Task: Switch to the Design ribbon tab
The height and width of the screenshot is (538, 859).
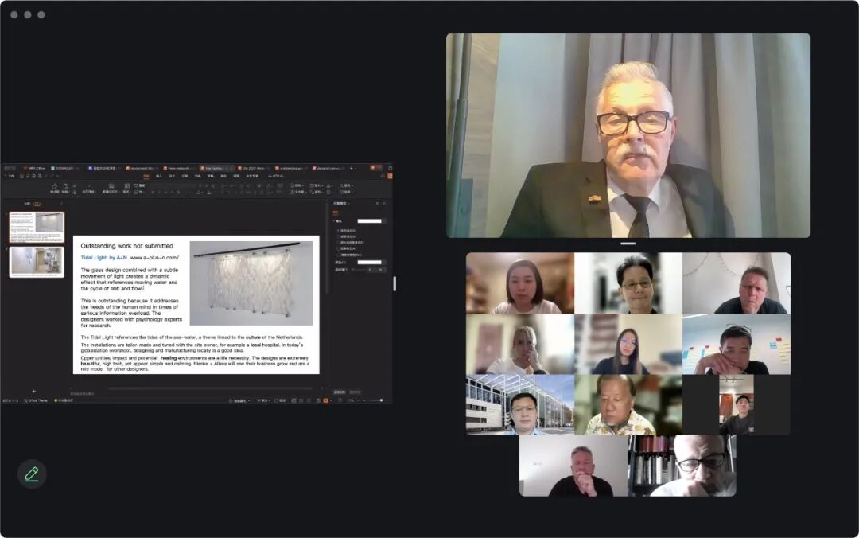Action: [172, 176]
